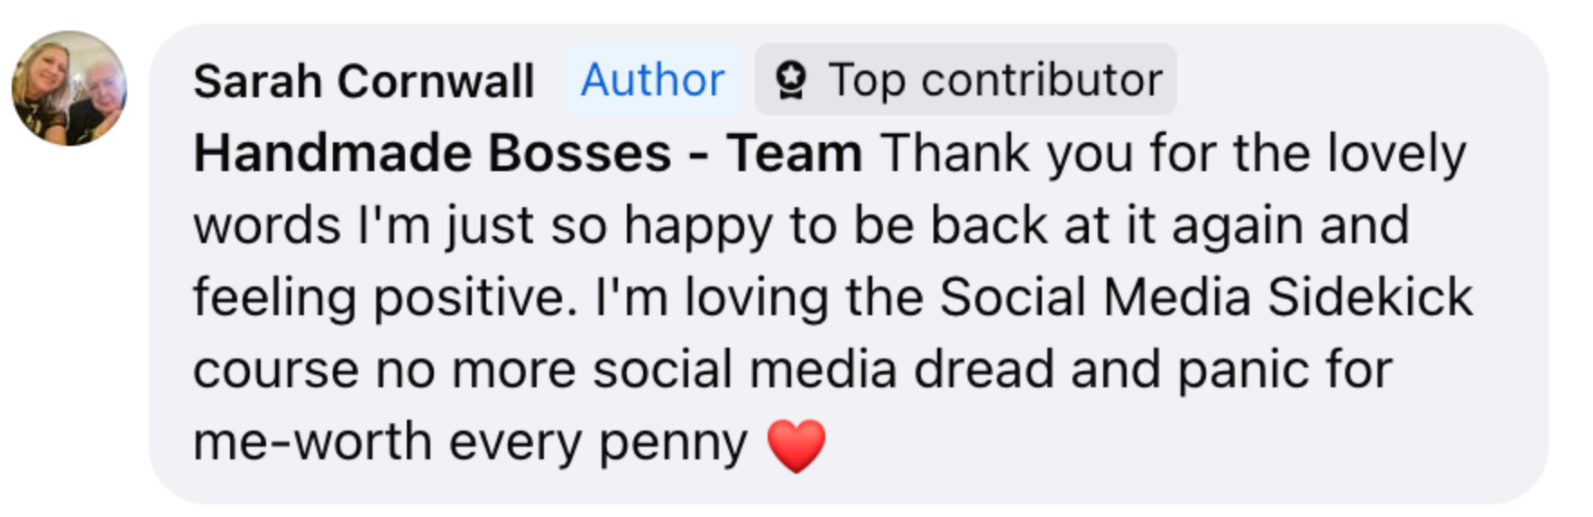
Task: Click the word "Cornwall" in the author name
Action: tap(436, 81)
